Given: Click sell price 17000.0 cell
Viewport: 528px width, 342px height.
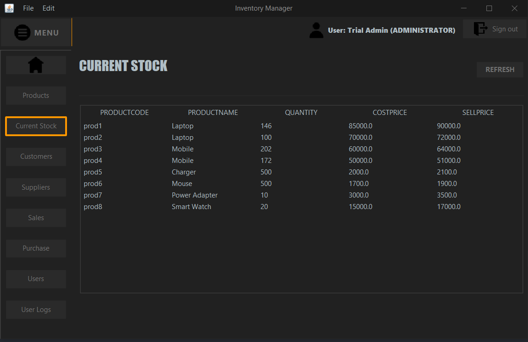Looking at the screenshot, I should 478,207.
